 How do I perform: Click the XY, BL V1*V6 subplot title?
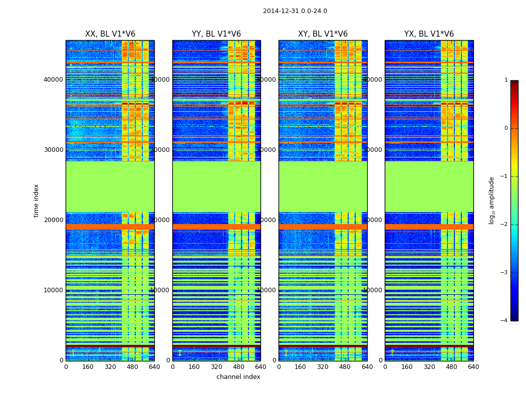coord(323,34)
